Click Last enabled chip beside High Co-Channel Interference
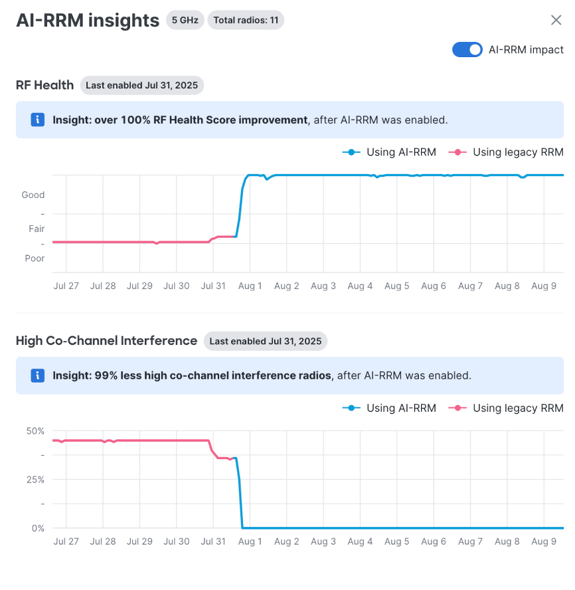Image resolution: width=575 pixels, height=590 pixels. tap(266, 341)
